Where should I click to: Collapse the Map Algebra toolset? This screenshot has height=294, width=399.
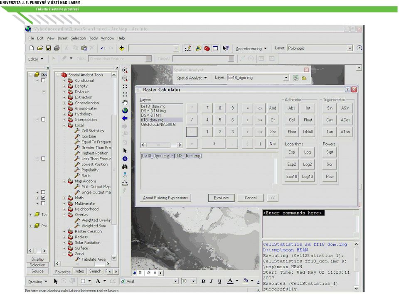click(x=64, y=181)
